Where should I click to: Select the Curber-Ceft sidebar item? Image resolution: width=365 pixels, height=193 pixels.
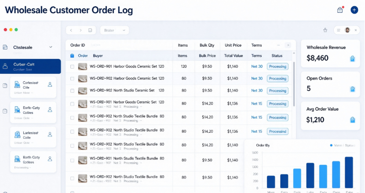click(x=30, y=66)
